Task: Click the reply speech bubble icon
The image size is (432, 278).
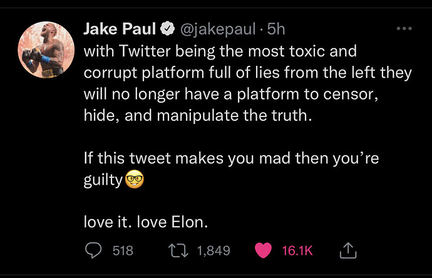Action: click(x=93, y=250)
